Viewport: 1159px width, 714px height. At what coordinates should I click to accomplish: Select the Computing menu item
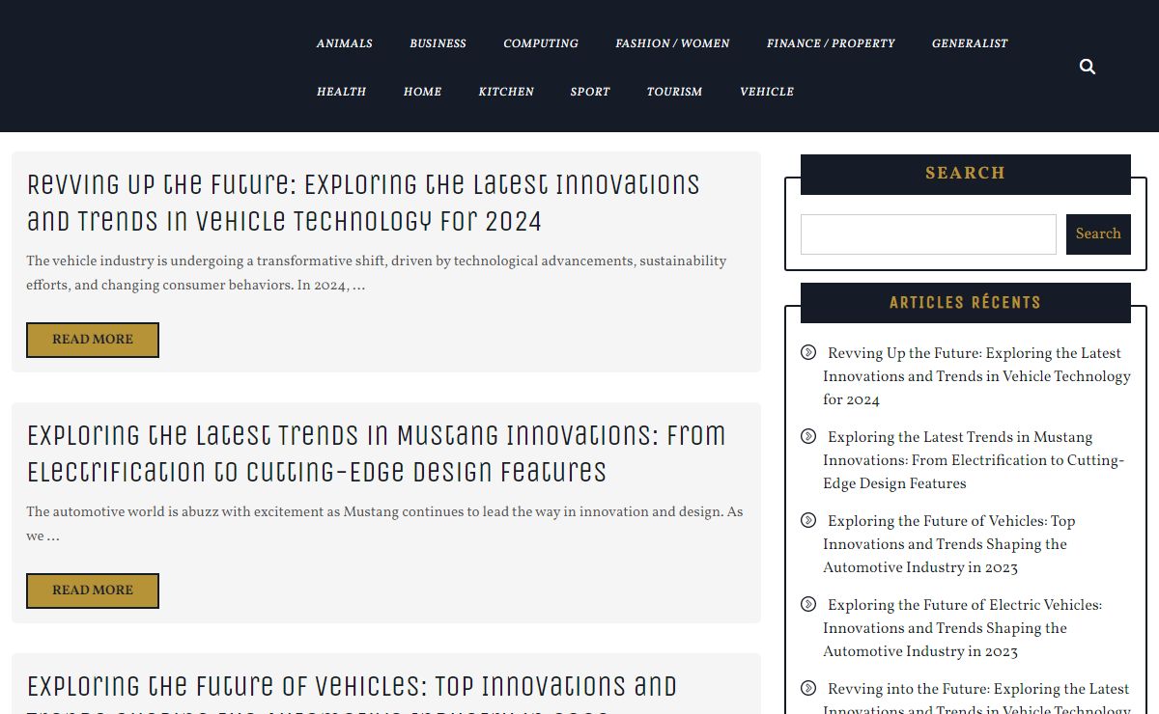coord(540,43)
